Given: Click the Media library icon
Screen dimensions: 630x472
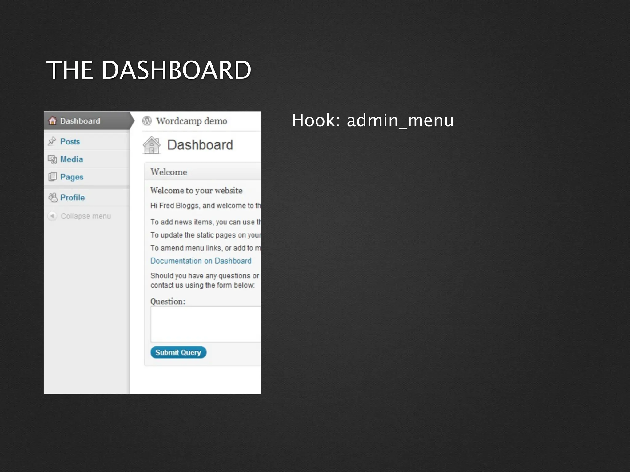Looking at the screenshot, I should tap(52, 159).
